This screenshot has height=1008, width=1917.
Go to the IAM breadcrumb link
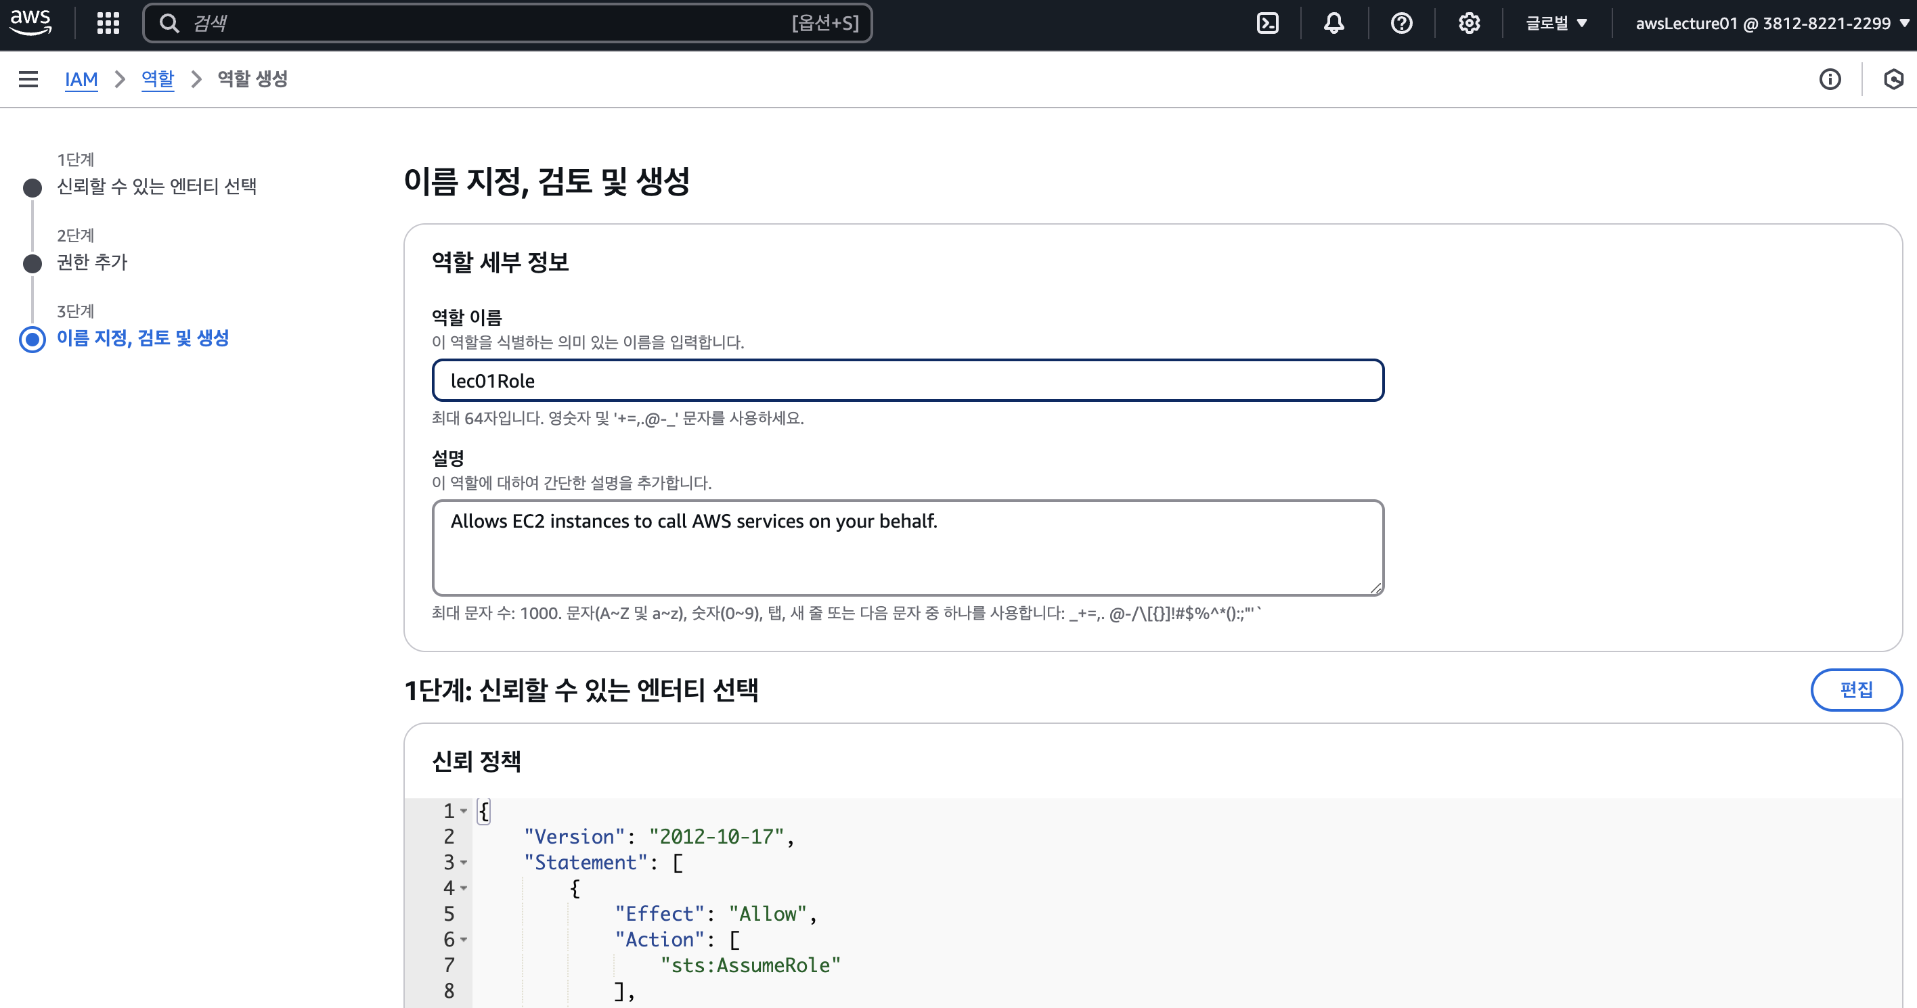pos(81,79)
